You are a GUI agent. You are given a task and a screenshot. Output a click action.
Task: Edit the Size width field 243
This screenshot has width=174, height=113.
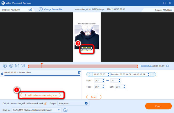98,80
